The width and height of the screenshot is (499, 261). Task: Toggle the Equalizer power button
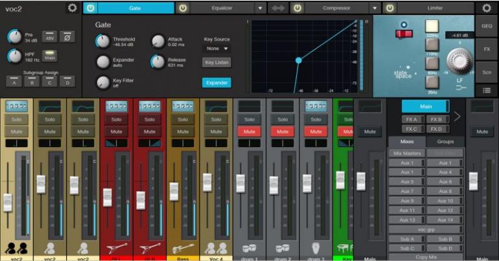coord(183,8)
